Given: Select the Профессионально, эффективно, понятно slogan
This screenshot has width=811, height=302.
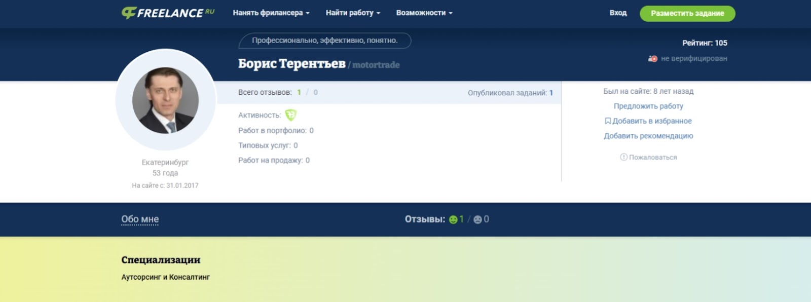Looking at the screenshot, I should click(x=325, y=41).
